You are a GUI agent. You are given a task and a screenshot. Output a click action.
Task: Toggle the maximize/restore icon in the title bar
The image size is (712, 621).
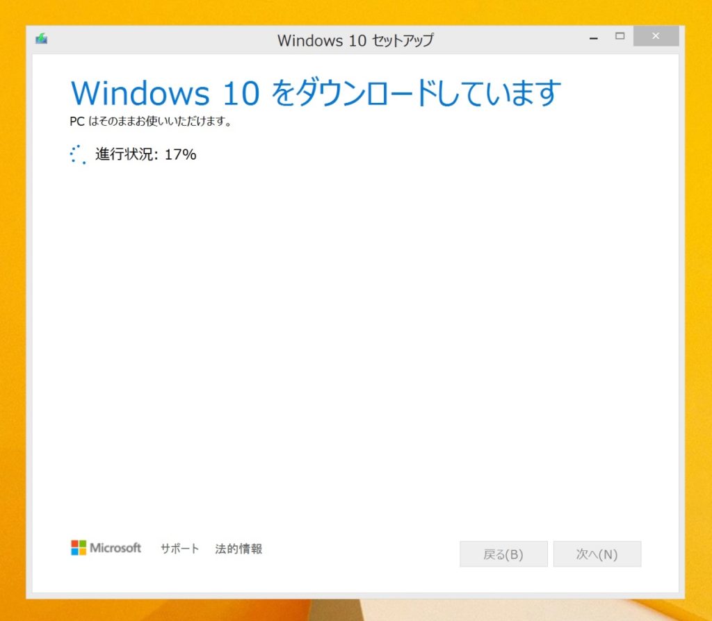click(x=619, y=36)
